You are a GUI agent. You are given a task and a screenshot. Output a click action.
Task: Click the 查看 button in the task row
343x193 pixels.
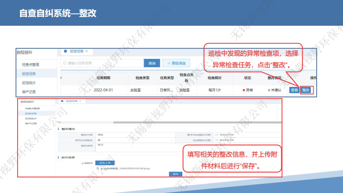click(x=294, y=90)
